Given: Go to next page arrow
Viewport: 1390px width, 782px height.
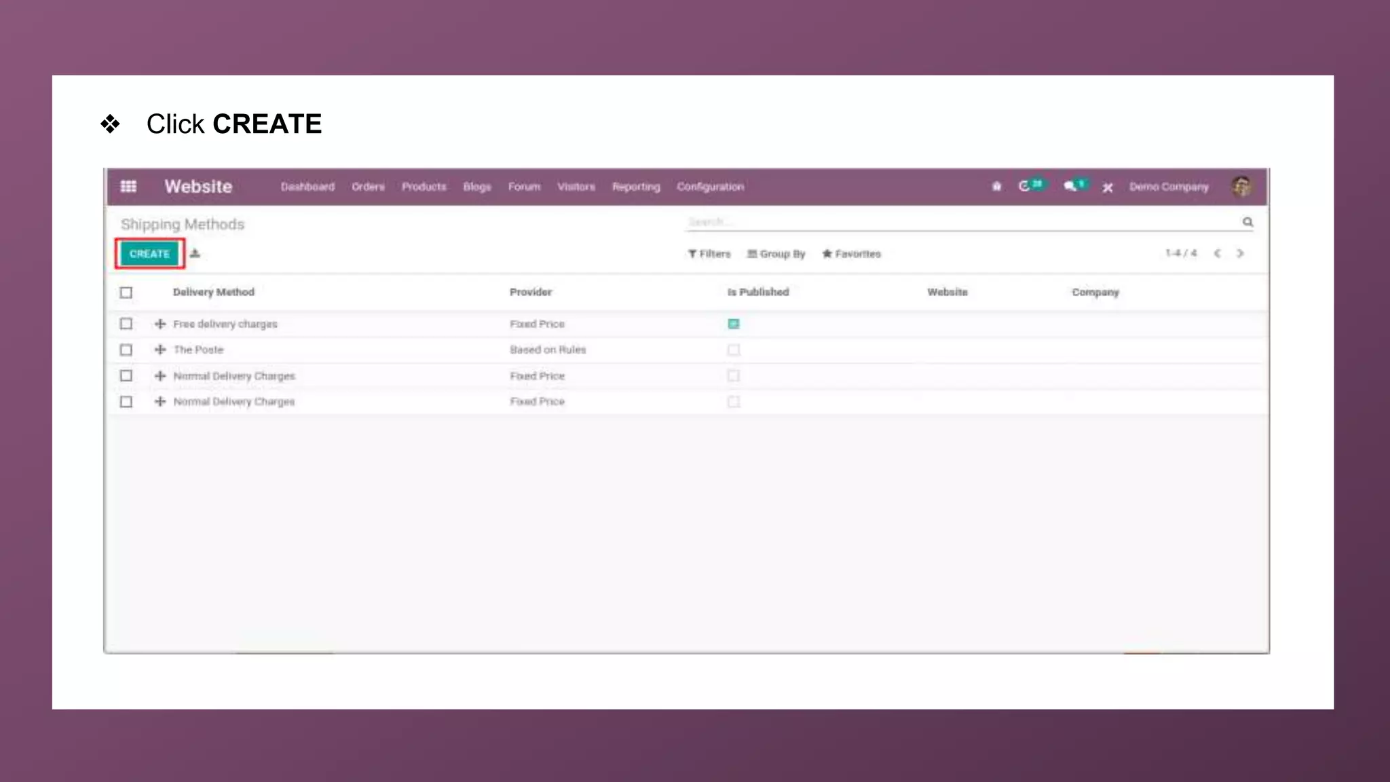Looking at the screenshot, I should click(x=1240, y=253).
